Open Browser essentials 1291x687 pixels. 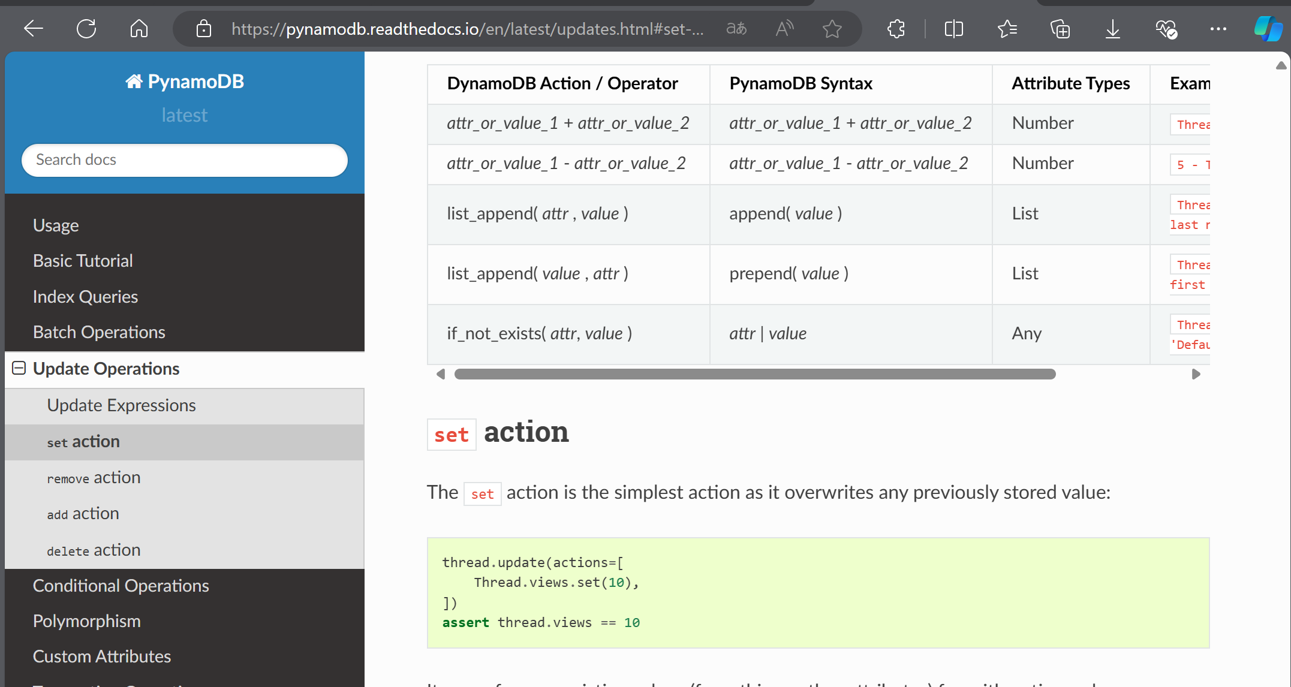pyautogui.click(x=1166, y=29)
